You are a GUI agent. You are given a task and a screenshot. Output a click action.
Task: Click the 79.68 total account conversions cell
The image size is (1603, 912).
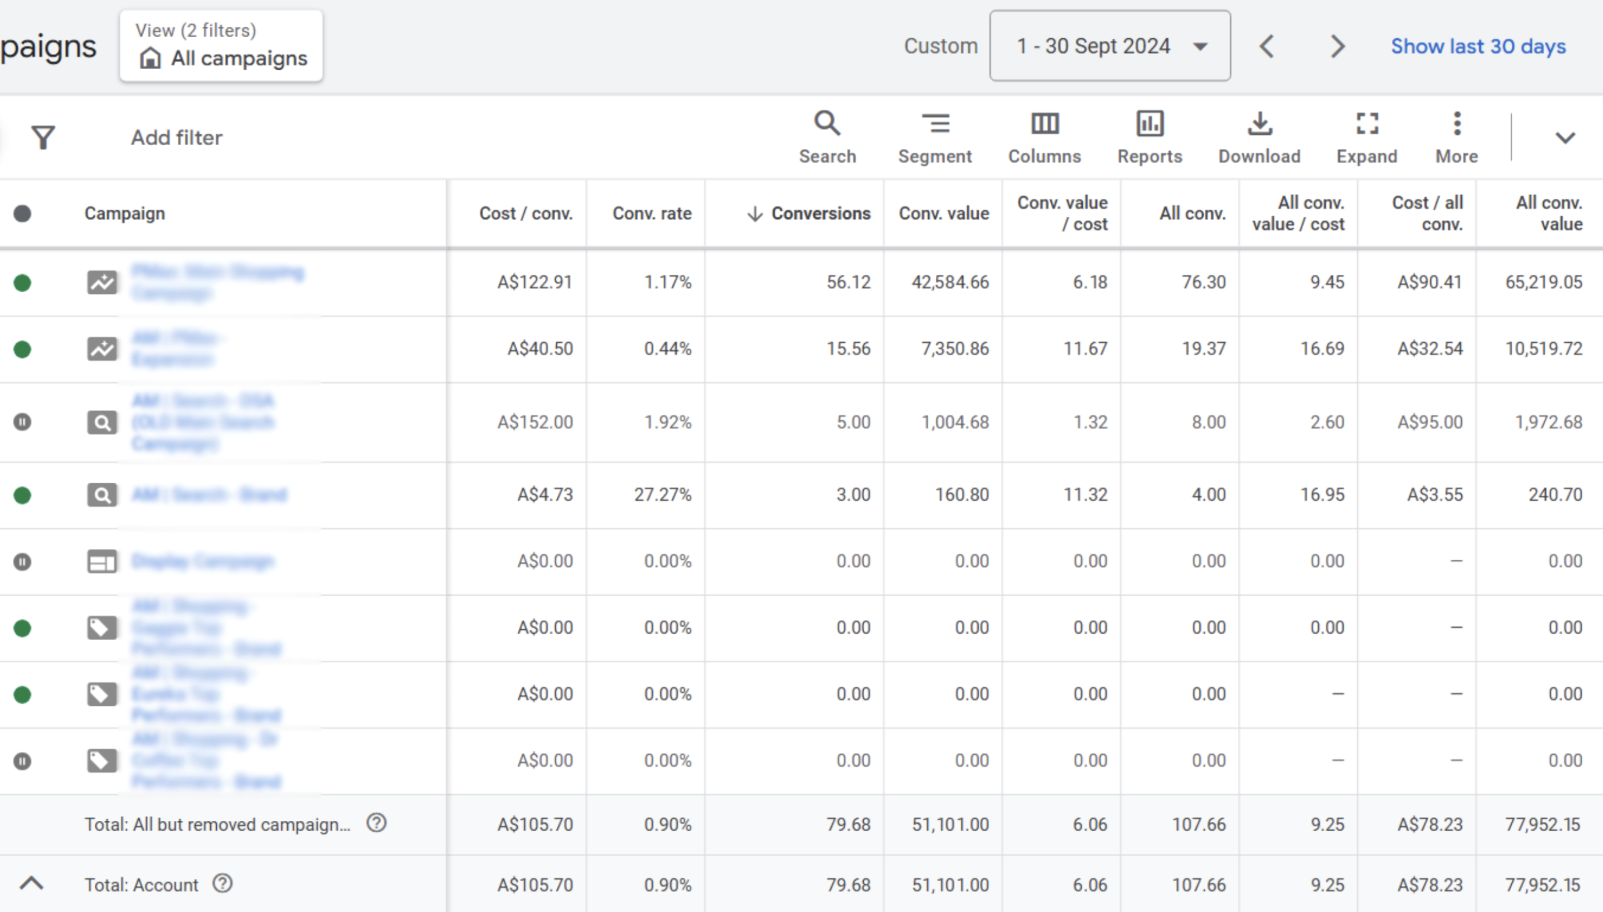(849, 885)
